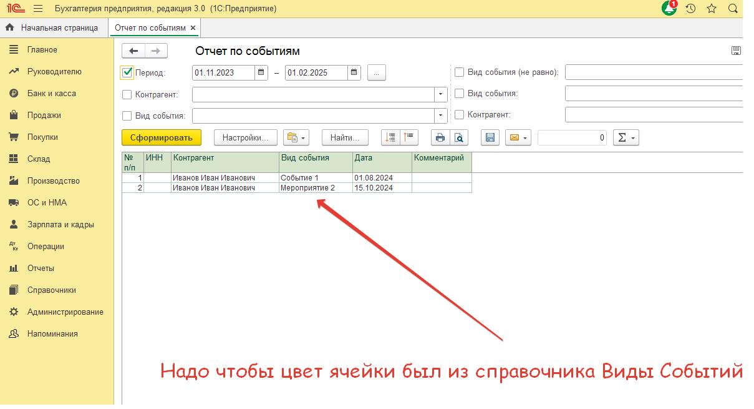
Task: Click the save report floppy disk icon
Action: click(490, 138)
